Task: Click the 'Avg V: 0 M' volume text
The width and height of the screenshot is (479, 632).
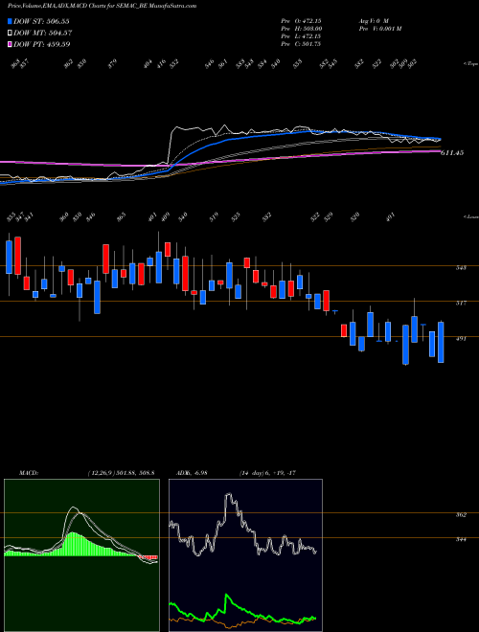Action: (374, 20)
